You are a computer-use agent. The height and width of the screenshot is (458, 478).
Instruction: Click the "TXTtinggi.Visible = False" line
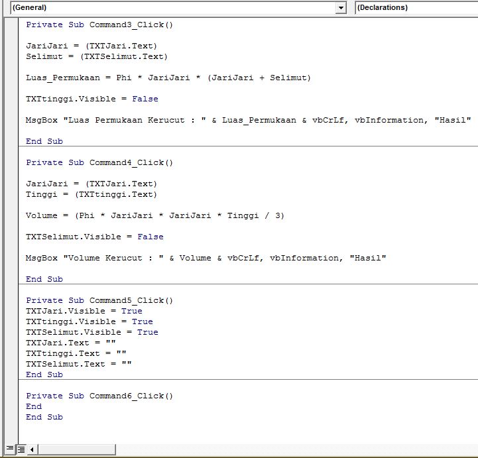(x=92, y=99)
